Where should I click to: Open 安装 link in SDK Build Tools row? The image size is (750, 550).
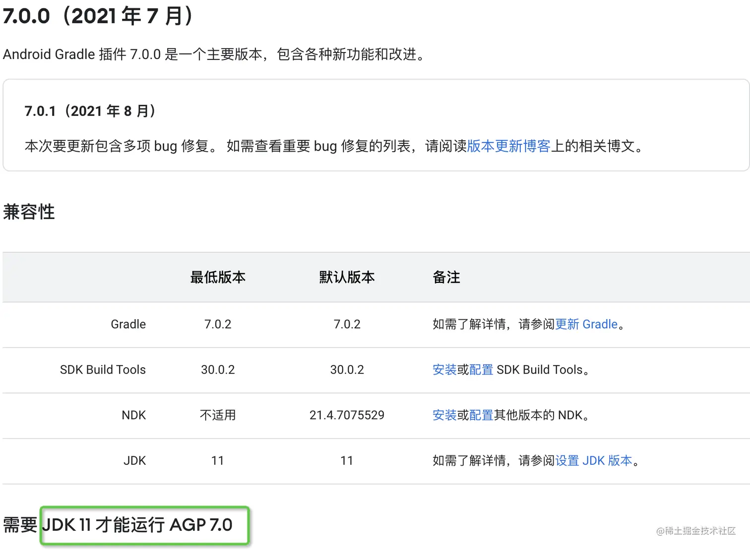pyautogui.click(x=444, y=370)
